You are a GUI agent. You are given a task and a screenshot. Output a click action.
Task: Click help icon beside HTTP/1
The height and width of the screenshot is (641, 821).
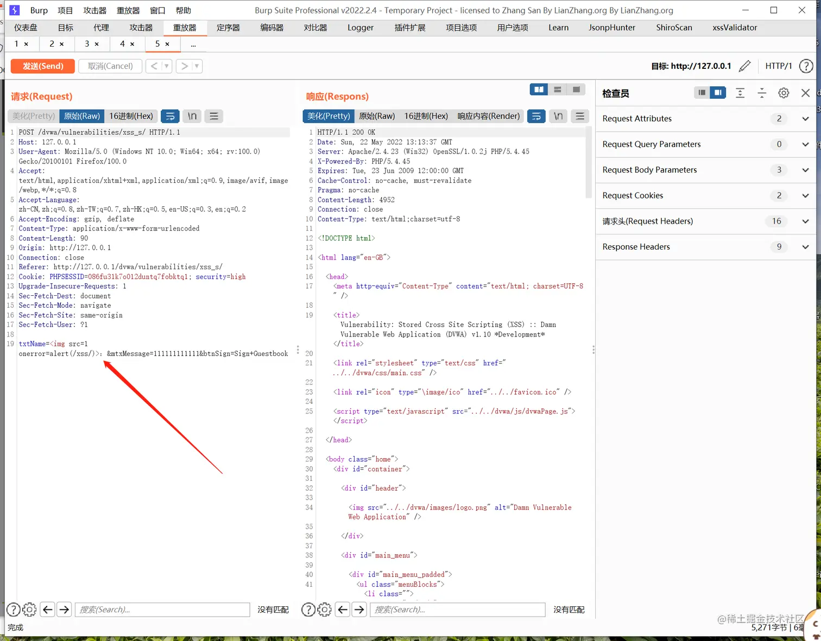(806, 66)
